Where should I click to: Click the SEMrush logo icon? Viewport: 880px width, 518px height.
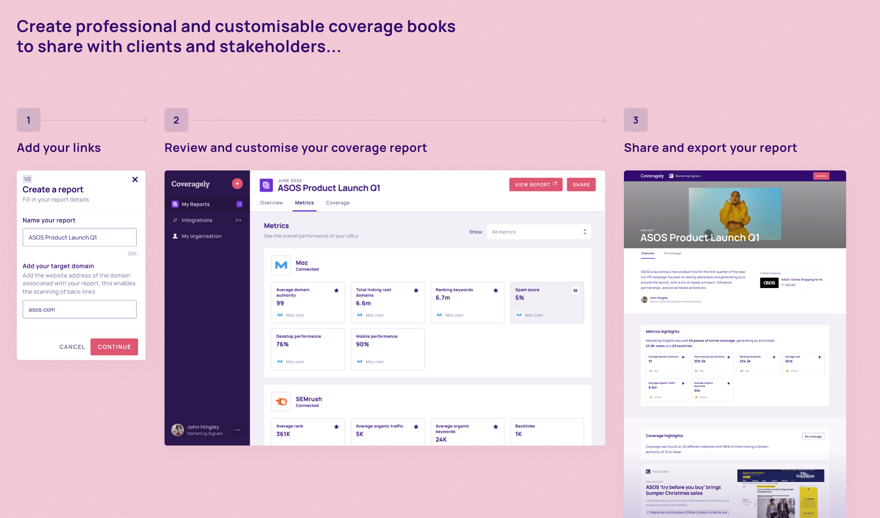coord(281,402)
